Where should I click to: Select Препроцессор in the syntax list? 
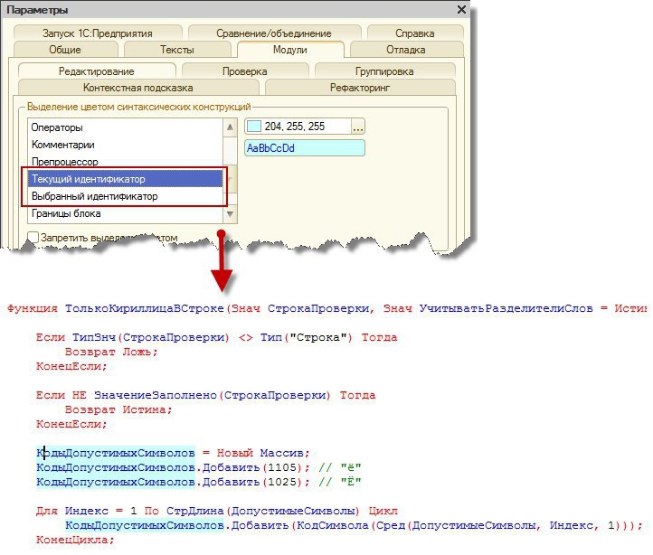click(x=126, y=162)
